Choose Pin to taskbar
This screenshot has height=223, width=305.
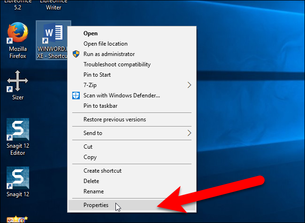click(100, 106)
